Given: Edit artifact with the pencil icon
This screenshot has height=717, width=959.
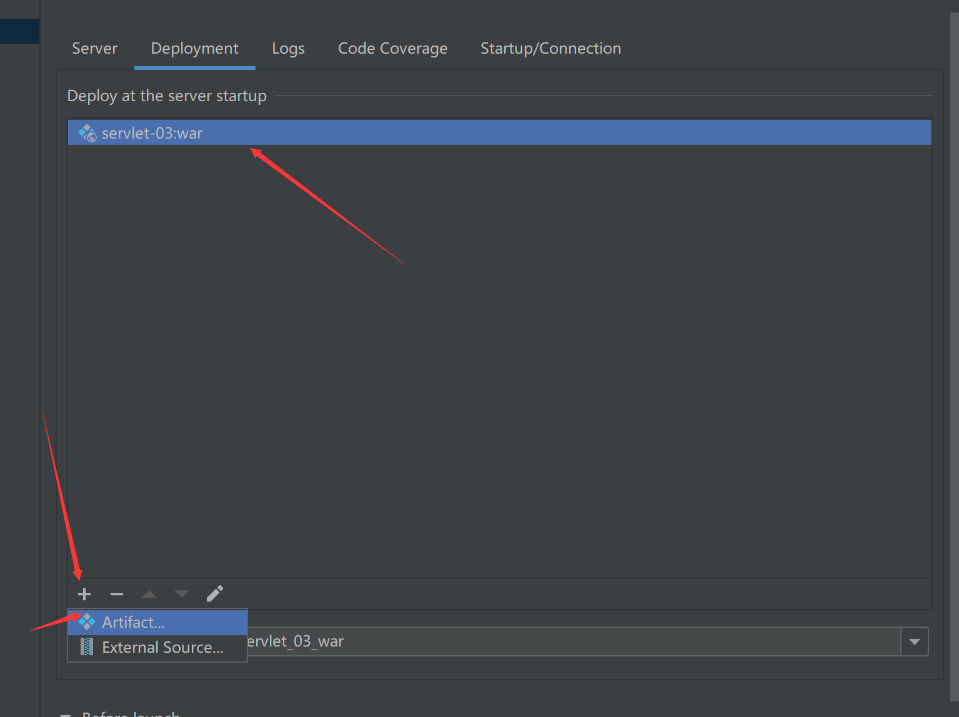Looking at the screenshot, I should 214,594.
